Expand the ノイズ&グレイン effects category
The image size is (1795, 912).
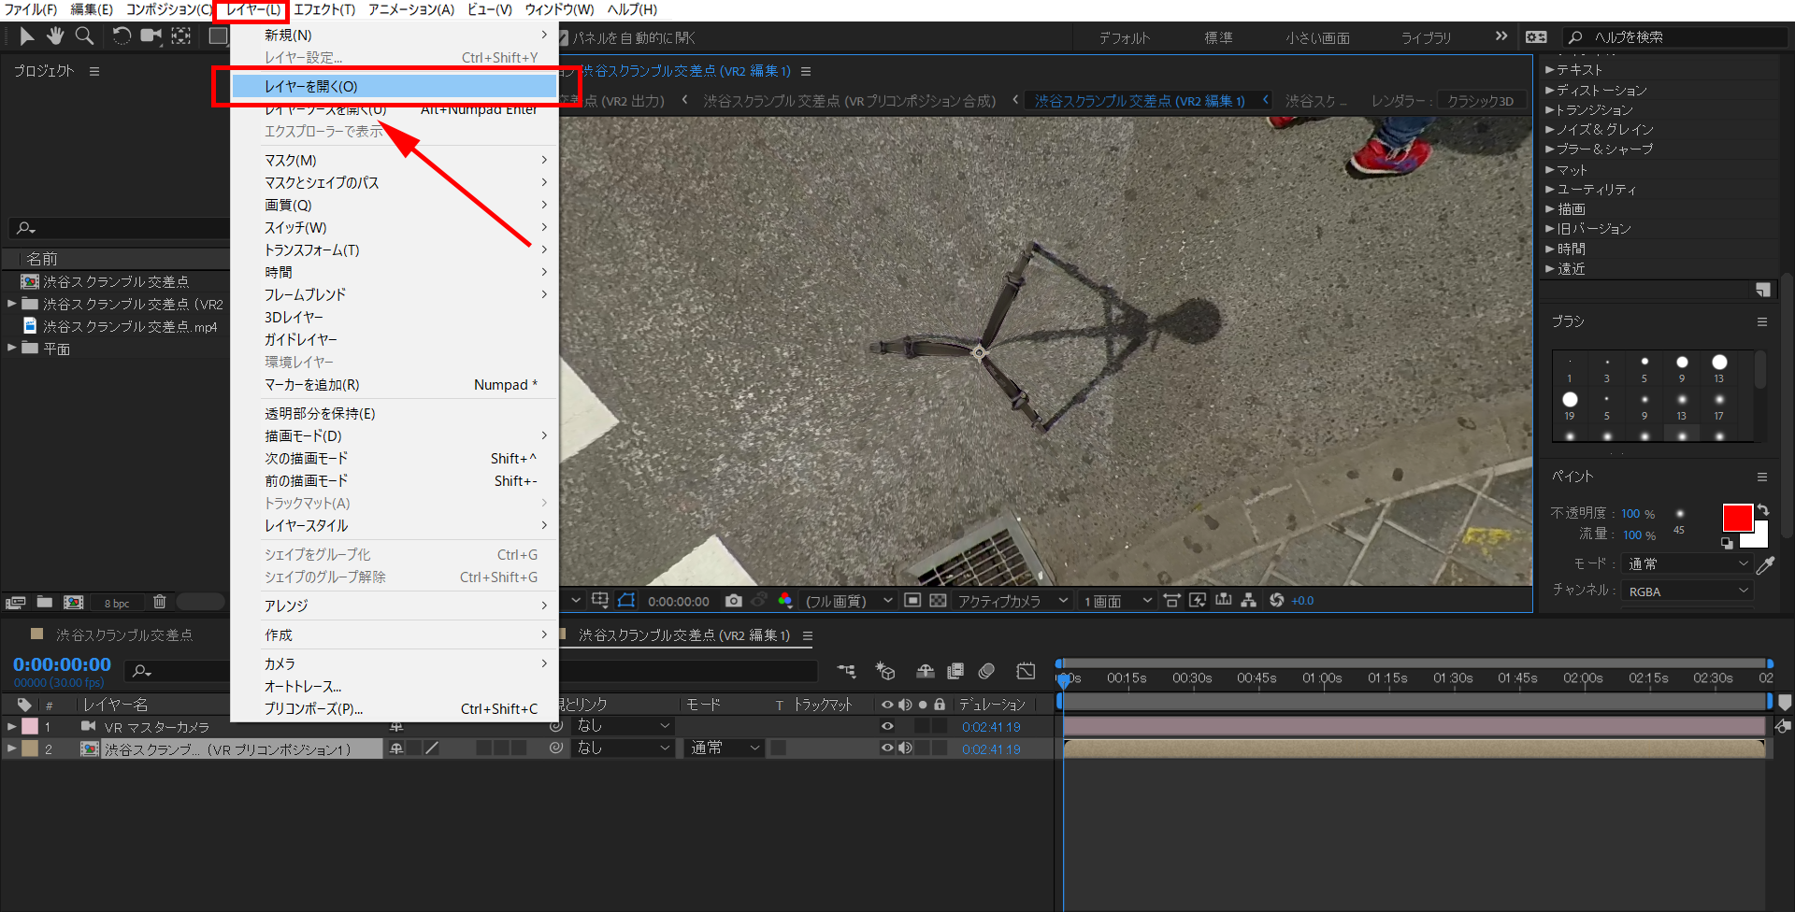[x=1549, y=129]
